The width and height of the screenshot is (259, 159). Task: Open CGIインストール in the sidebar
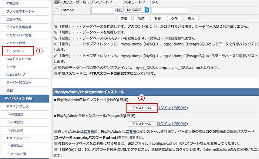[x=18, y=59]
